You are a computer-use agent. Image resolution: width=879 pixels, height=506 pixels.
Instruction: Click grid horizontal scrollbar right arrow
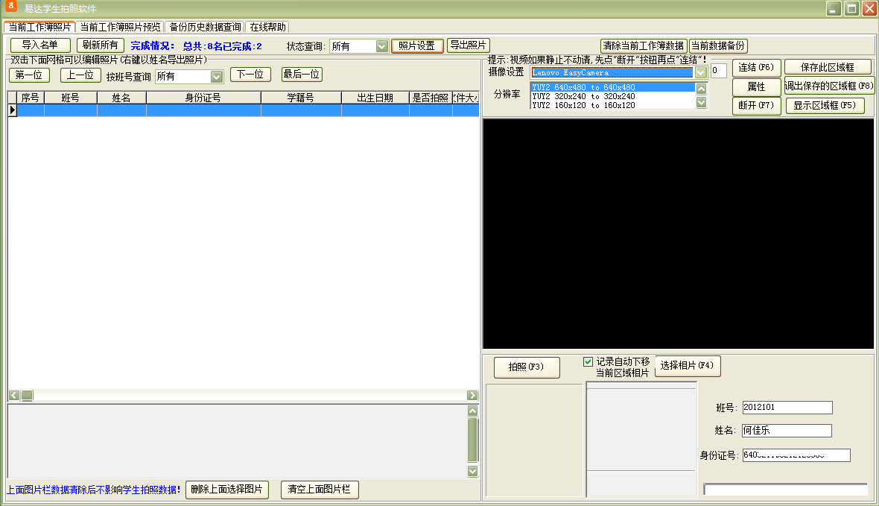[472, 396]
